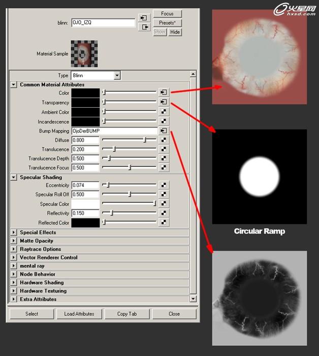Click the Translucence Focus value field
This screenshot has width=319, height=356.
click(x=85, y=168)
